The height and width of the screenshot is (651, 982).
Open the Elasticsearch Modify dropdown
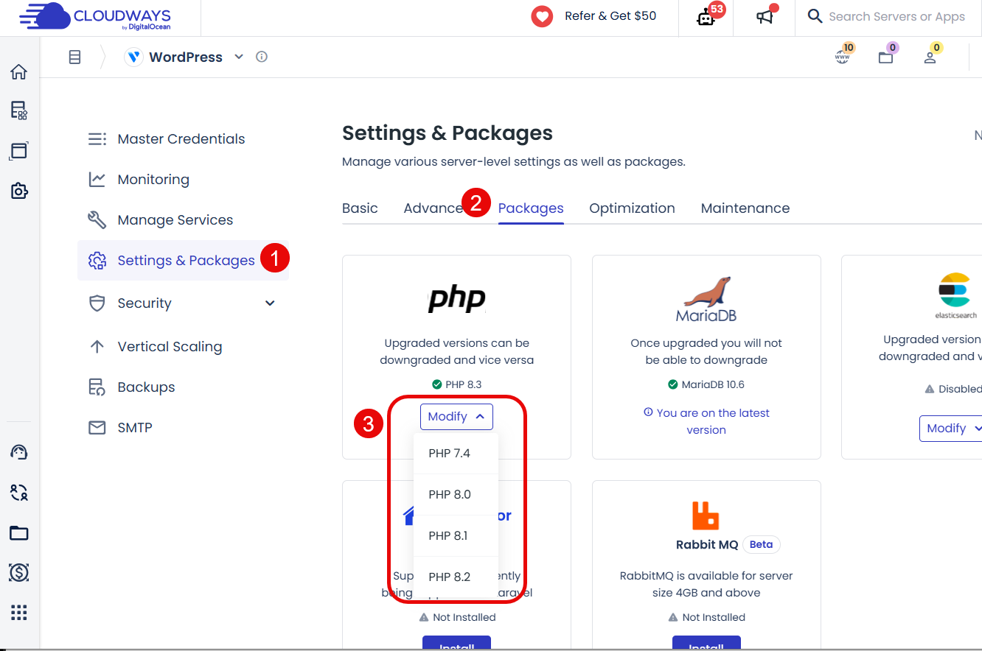click(950, 428)
